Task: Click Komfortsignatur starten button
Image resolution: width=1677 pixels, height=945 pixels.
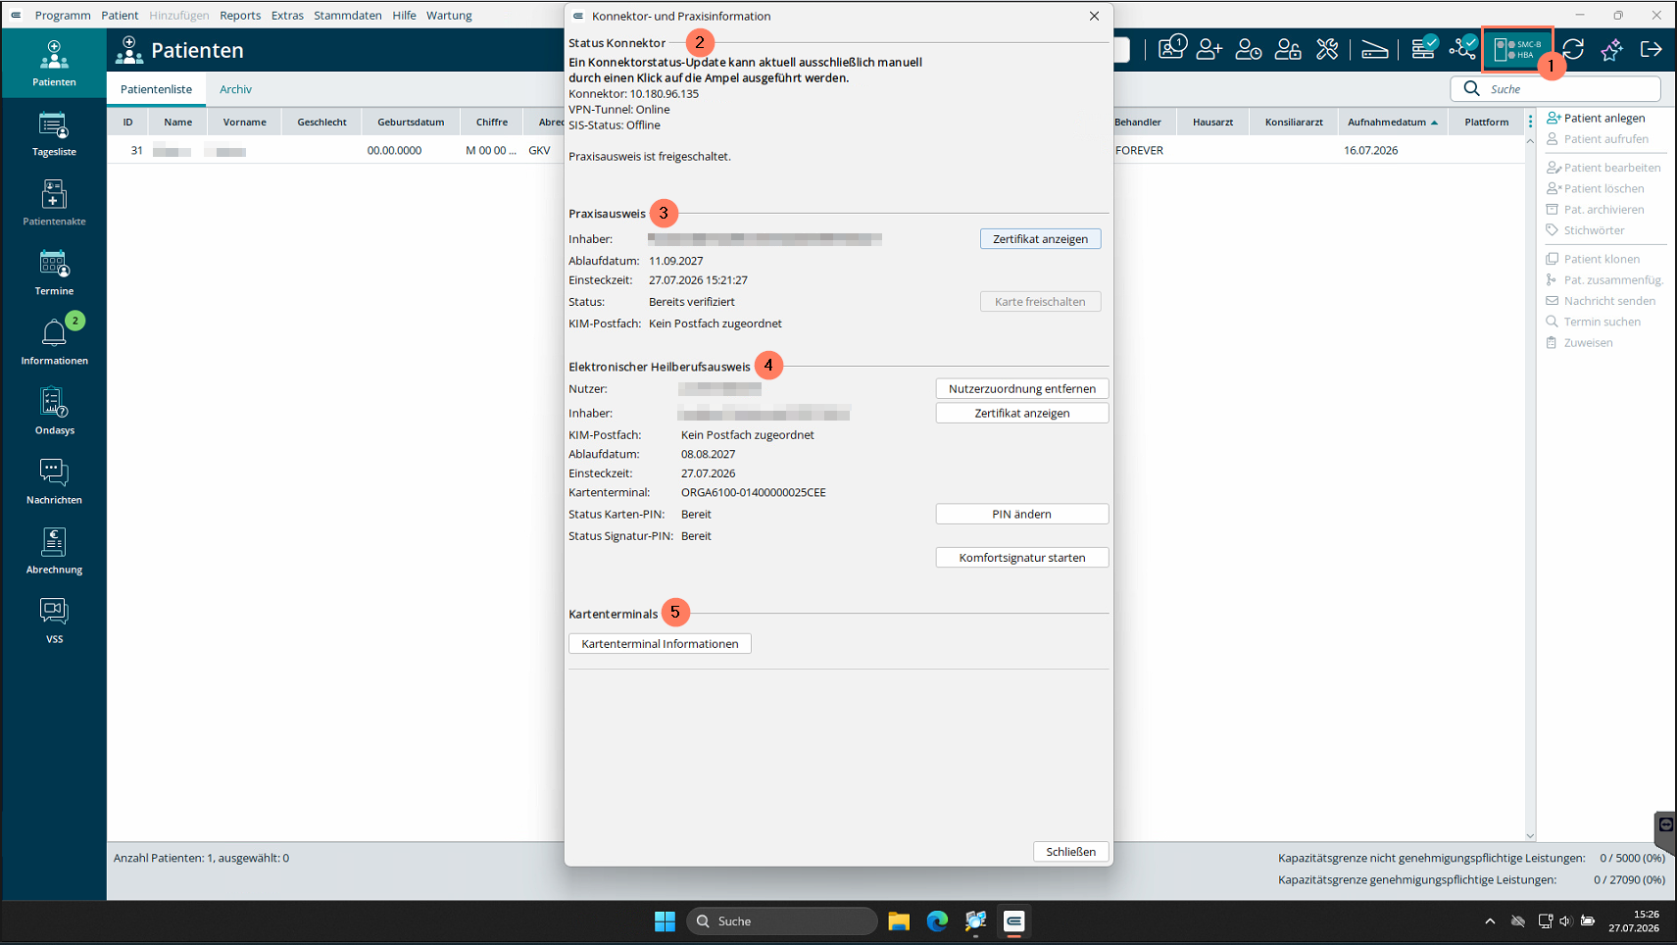Action: 1022,558
